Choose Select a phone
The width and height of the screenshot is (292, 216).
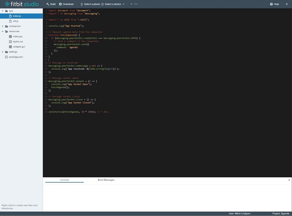pyautogui.click(x=92, y=4)
